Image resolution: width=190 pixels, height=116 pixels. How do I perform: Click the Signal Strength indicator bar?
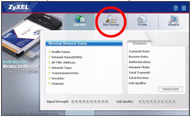(x=90, y=101)
